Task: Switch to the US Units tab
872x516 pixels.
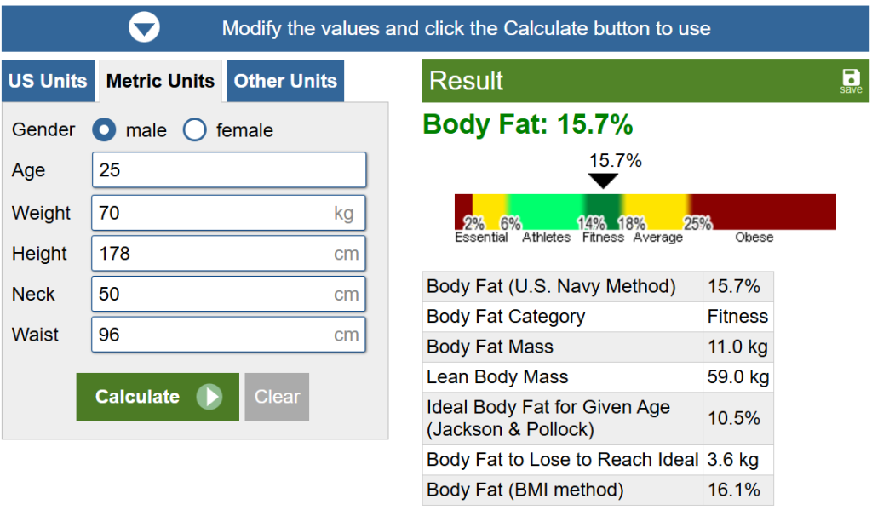Action: click(48, 81)
